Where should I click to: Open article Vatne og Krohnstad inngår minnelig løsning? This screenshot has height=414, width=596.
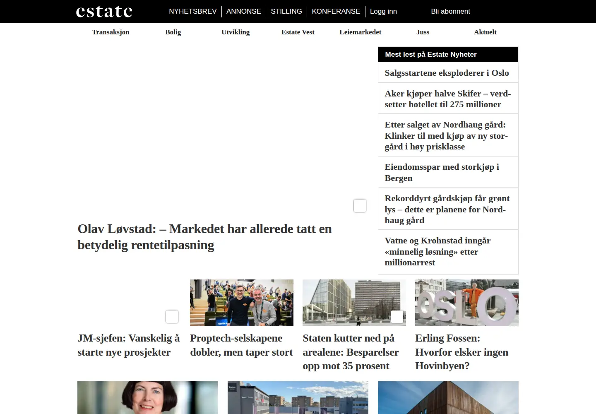pos(437,251)
